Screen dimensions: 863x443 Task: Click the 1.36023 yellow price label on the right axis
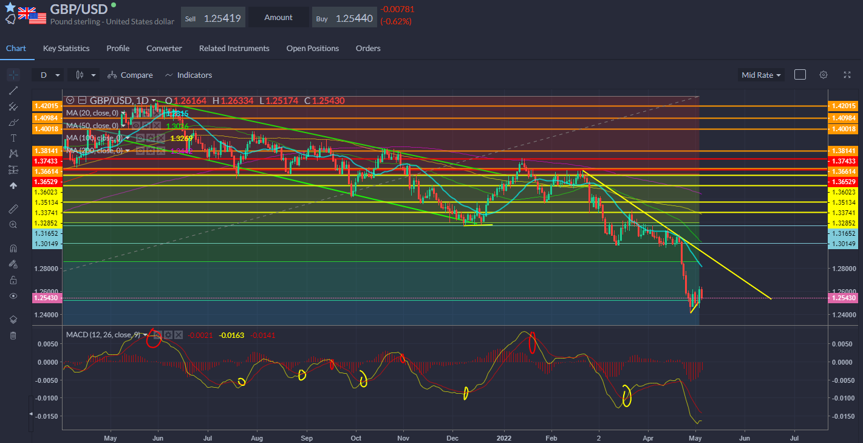pyautogui.click(x=844, y=191)
